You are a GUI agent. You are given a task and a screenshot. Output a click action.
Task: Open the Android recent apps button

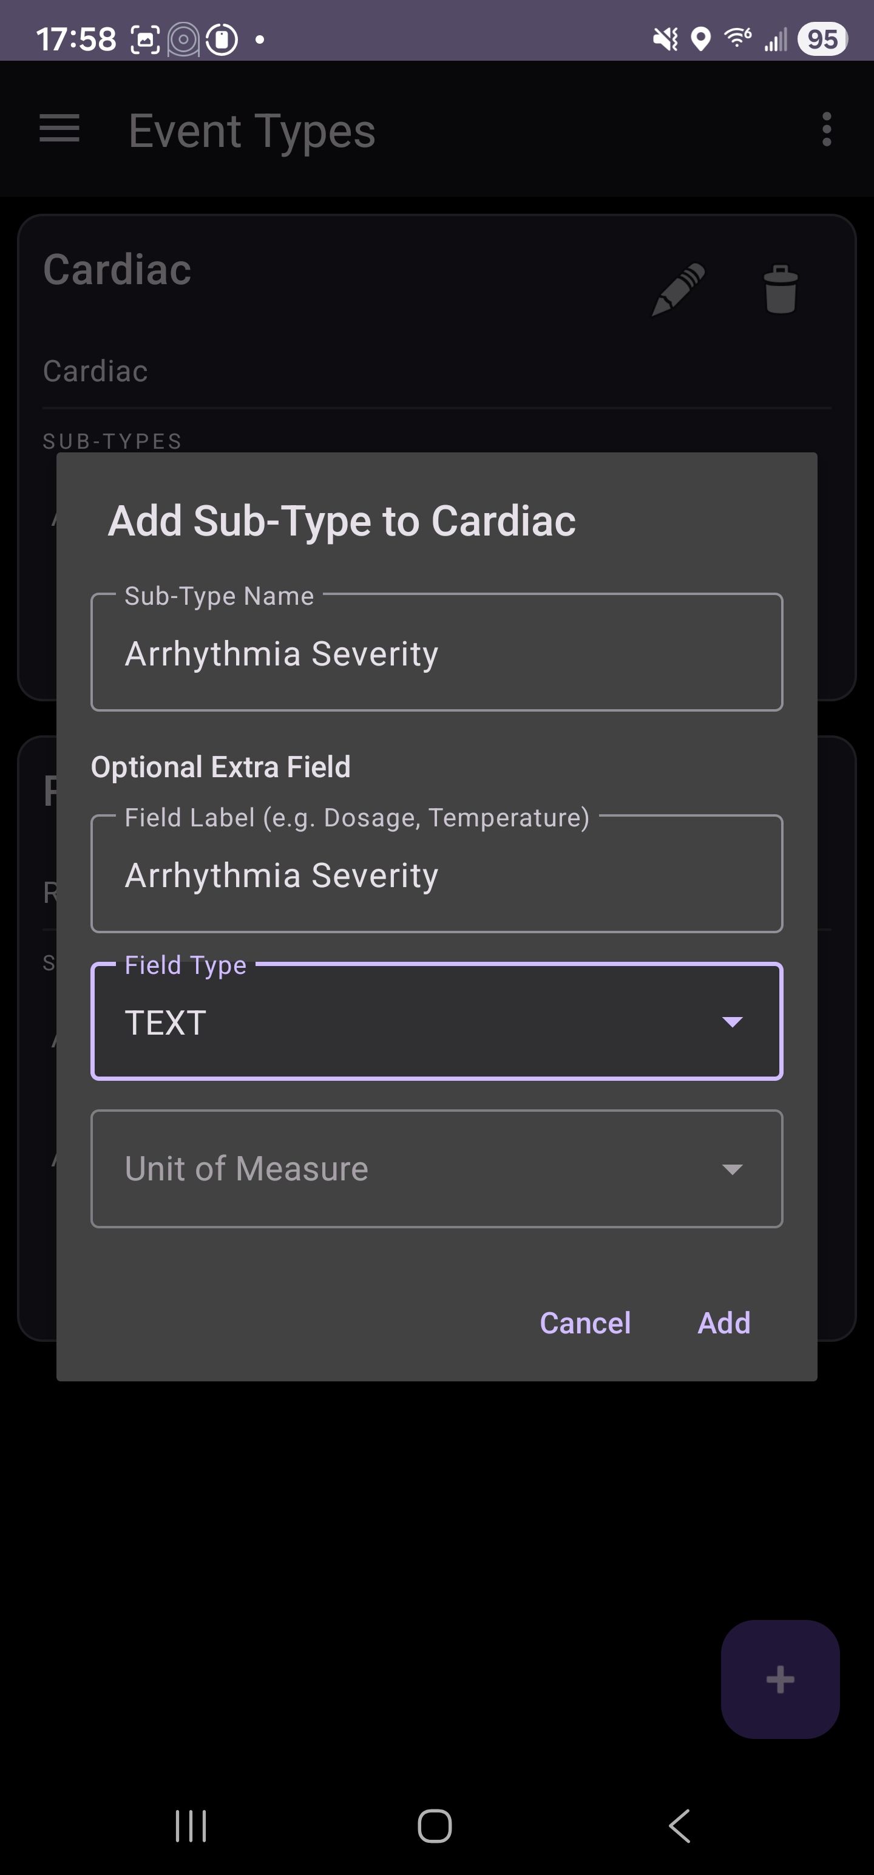[191, 1825]
